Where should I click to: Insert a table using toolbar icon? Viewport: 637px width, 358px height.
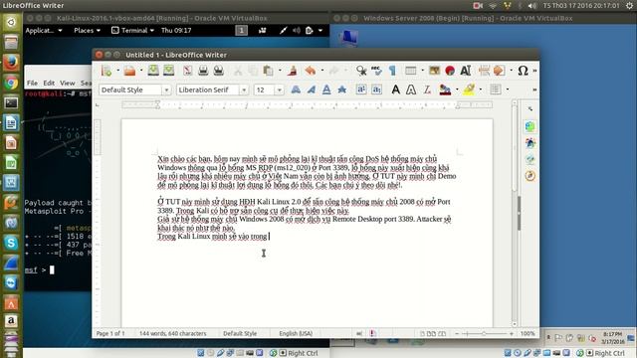pos(411,71)
